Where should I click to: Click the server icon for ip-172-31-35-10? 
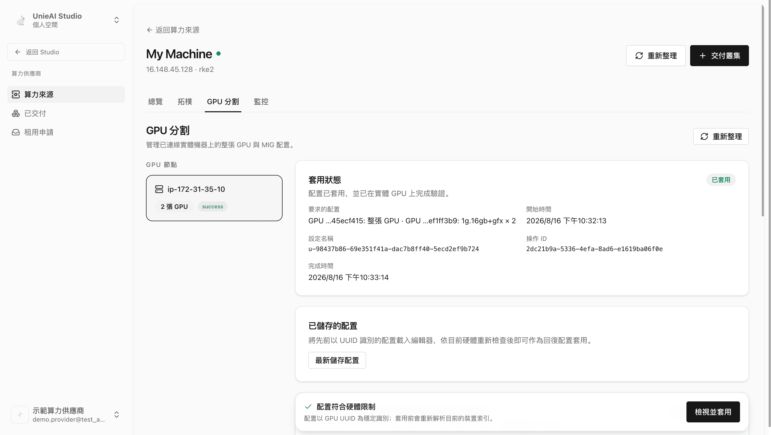(x=159, y=189)
